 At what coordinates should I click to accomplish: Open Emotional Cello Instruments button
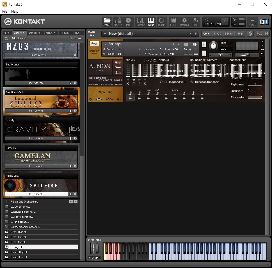(36, 111)
